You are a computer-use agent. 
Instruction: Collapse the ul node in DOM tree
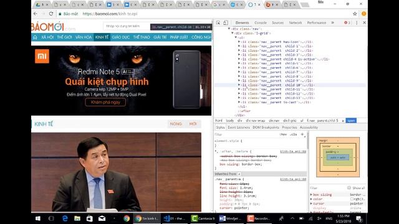click(236, 37)
